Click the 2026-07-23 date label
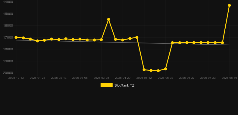Viewport: 238px width, 115px height. tap(208, 78)
